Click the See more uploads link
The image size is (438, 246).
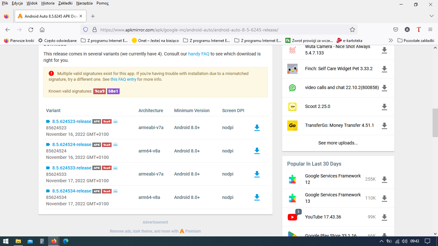click(x=338, y=143)
